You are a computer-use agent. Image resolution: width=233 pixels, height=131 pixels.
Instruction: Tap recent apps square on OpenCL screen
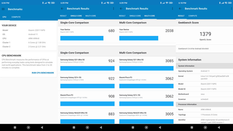(192, 127)
